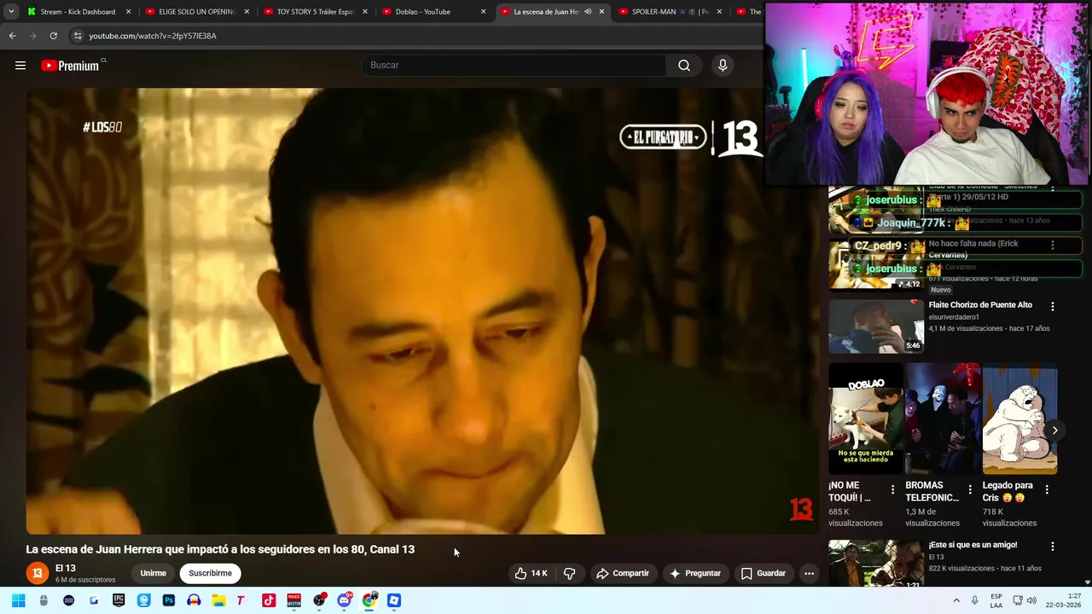Show hidden system tray icons

click(x=955, y=600)
